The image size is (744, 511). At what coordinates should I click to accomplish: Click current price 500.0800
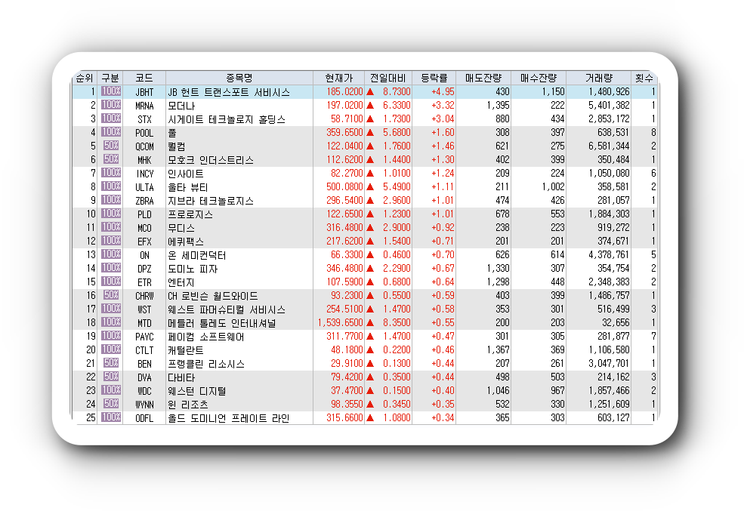[x=344, y=186]
